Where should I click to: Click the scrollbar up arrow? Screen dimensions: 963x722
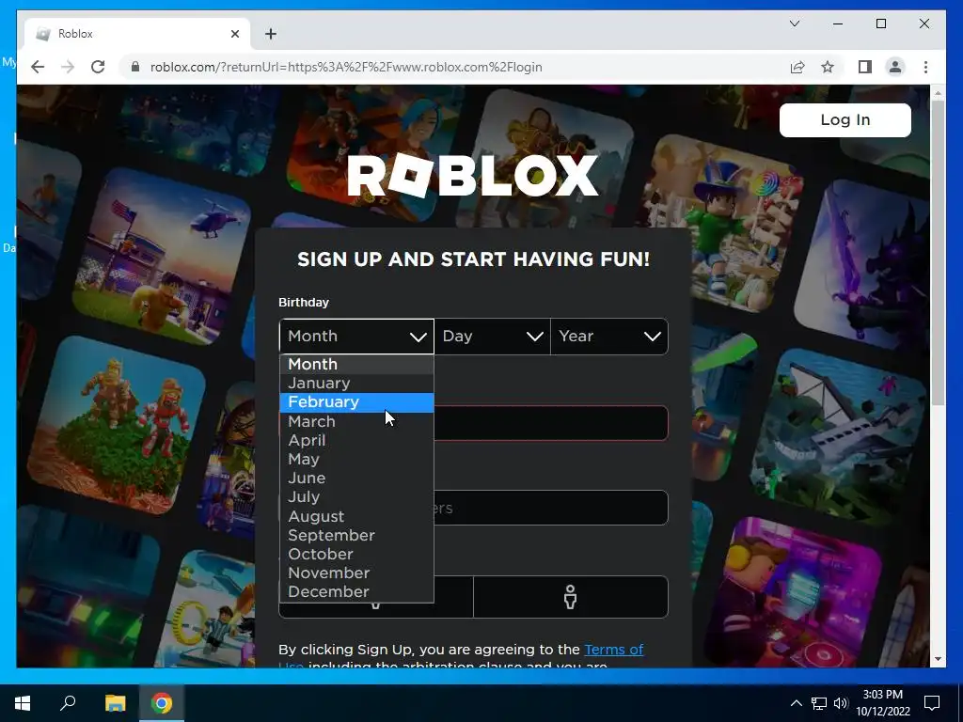coord(938,93)
